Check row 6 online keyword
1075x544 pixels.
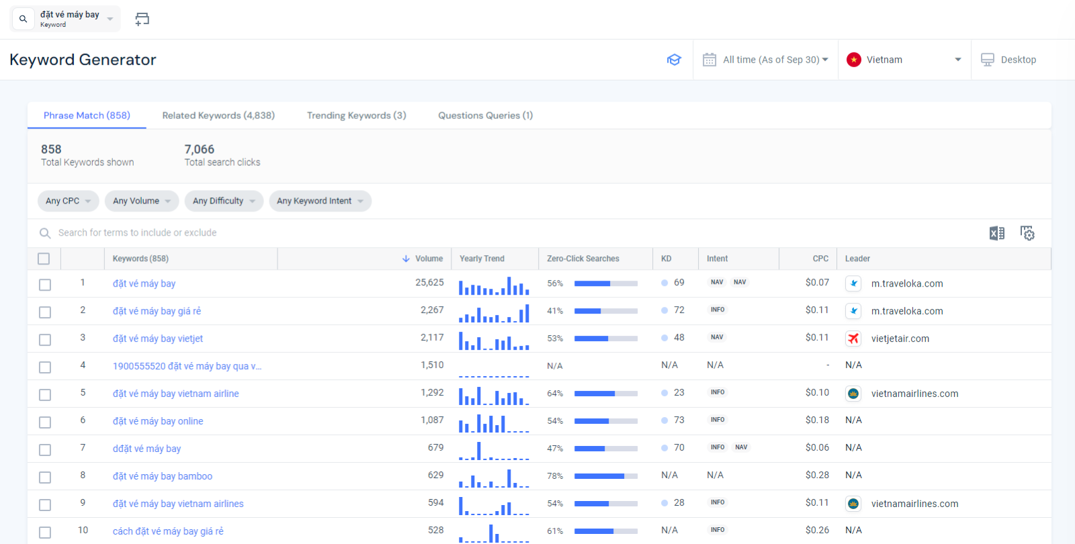(45, 422)
